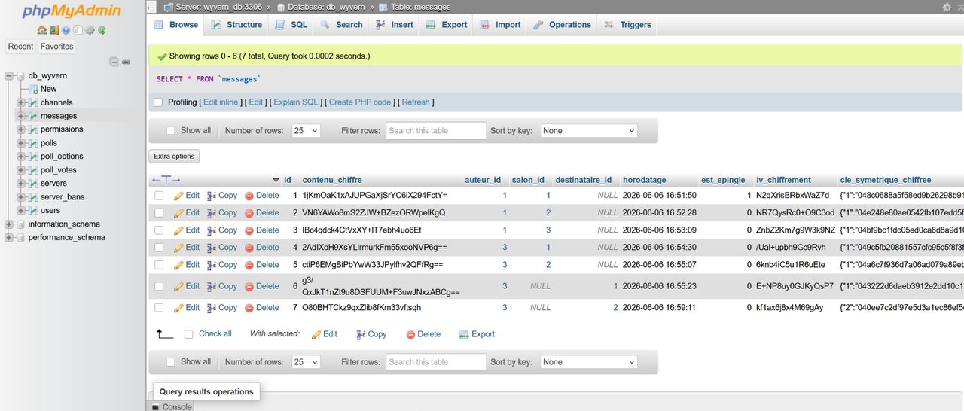Open lower Sort by key dropdown
The width and height of the screenshot is (964, 411).
[x=588, y=362]
